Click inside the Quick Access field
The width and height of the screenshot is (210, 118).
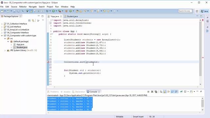185,11
